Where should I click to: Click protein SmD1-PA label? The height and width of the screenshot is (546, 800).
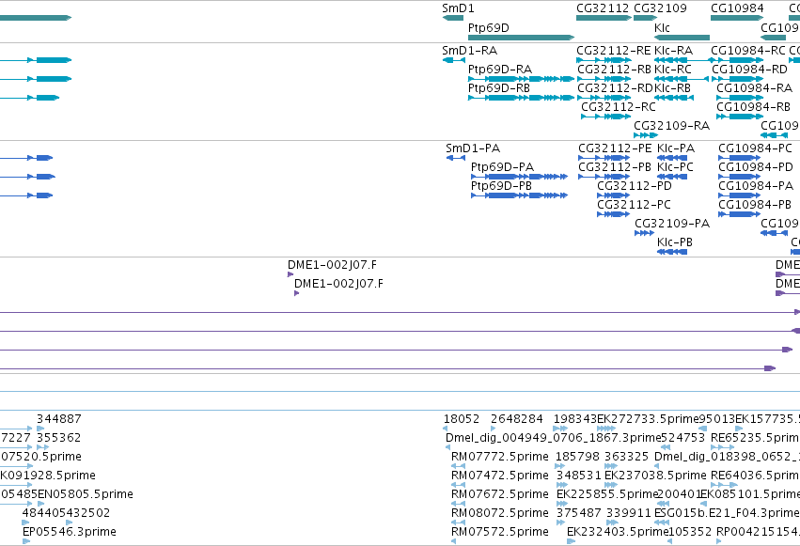pyautogui.click(x=473, y=148)
